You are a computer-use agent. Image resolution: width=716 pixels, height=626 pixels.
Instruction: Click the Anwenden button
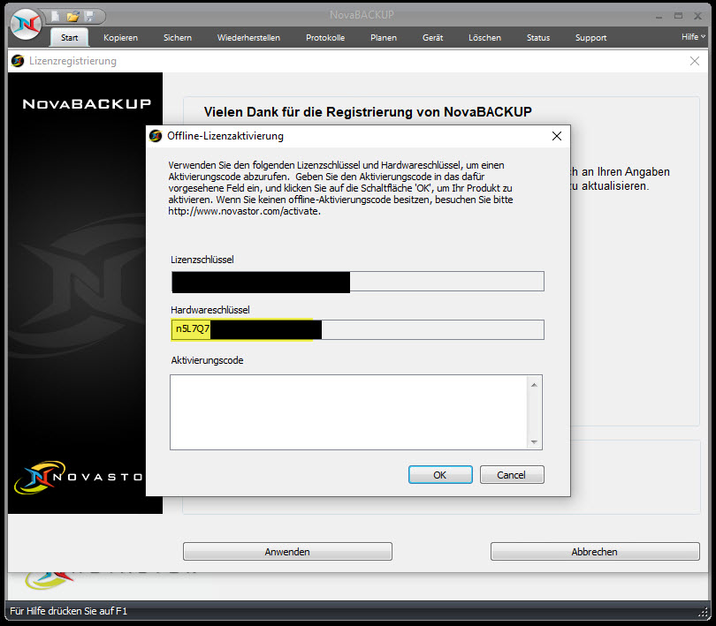click(287, 551)
